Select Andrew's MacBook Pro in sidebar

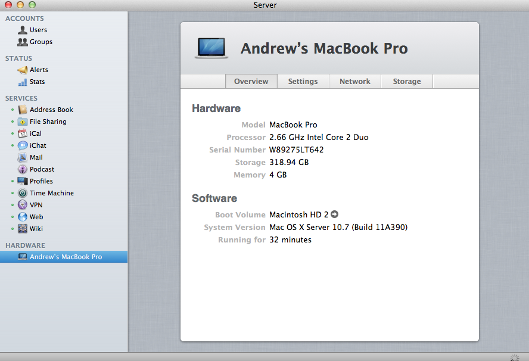coord(64,257)
